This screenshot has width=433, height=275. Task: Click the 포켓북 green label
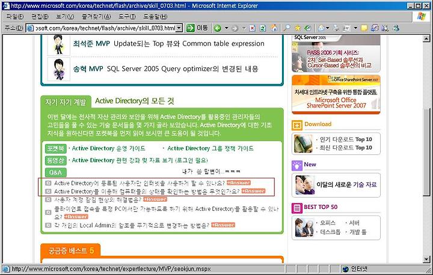point(55,148)
